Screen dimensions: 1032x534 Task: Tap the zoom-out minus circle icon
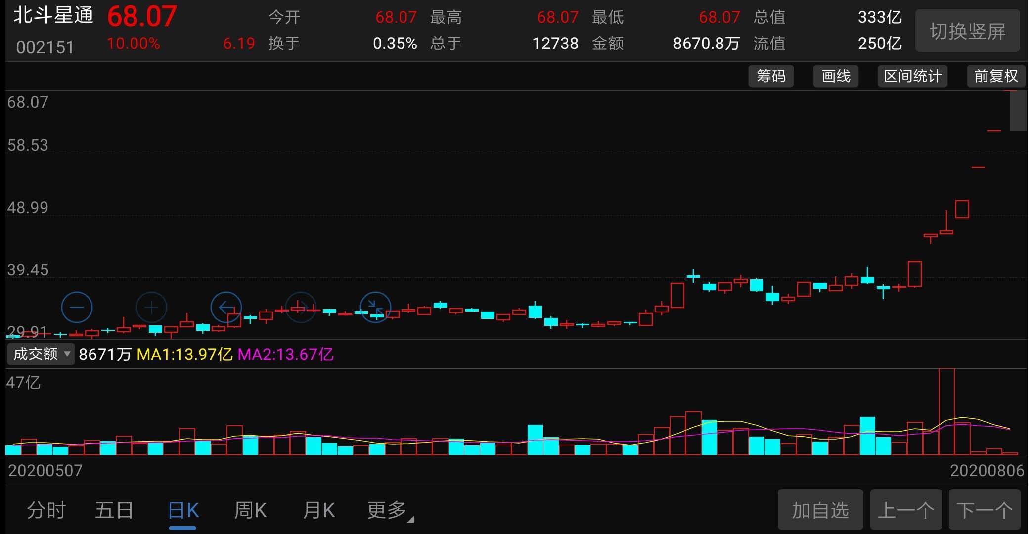[77, 308]
